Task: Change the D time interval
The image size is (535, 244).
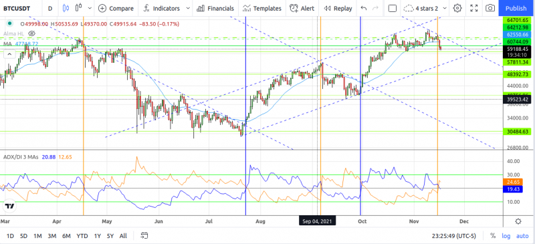Action: [50, 8]
